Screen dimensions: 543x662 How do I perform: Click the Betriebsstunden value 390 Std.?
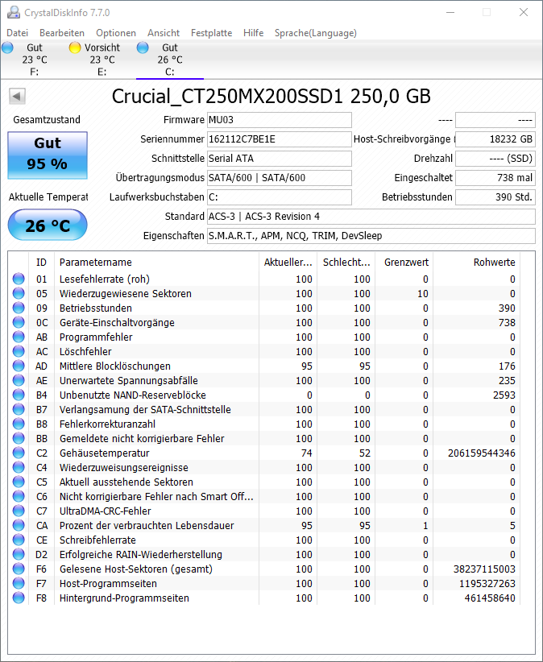click(x=495, y=197)
